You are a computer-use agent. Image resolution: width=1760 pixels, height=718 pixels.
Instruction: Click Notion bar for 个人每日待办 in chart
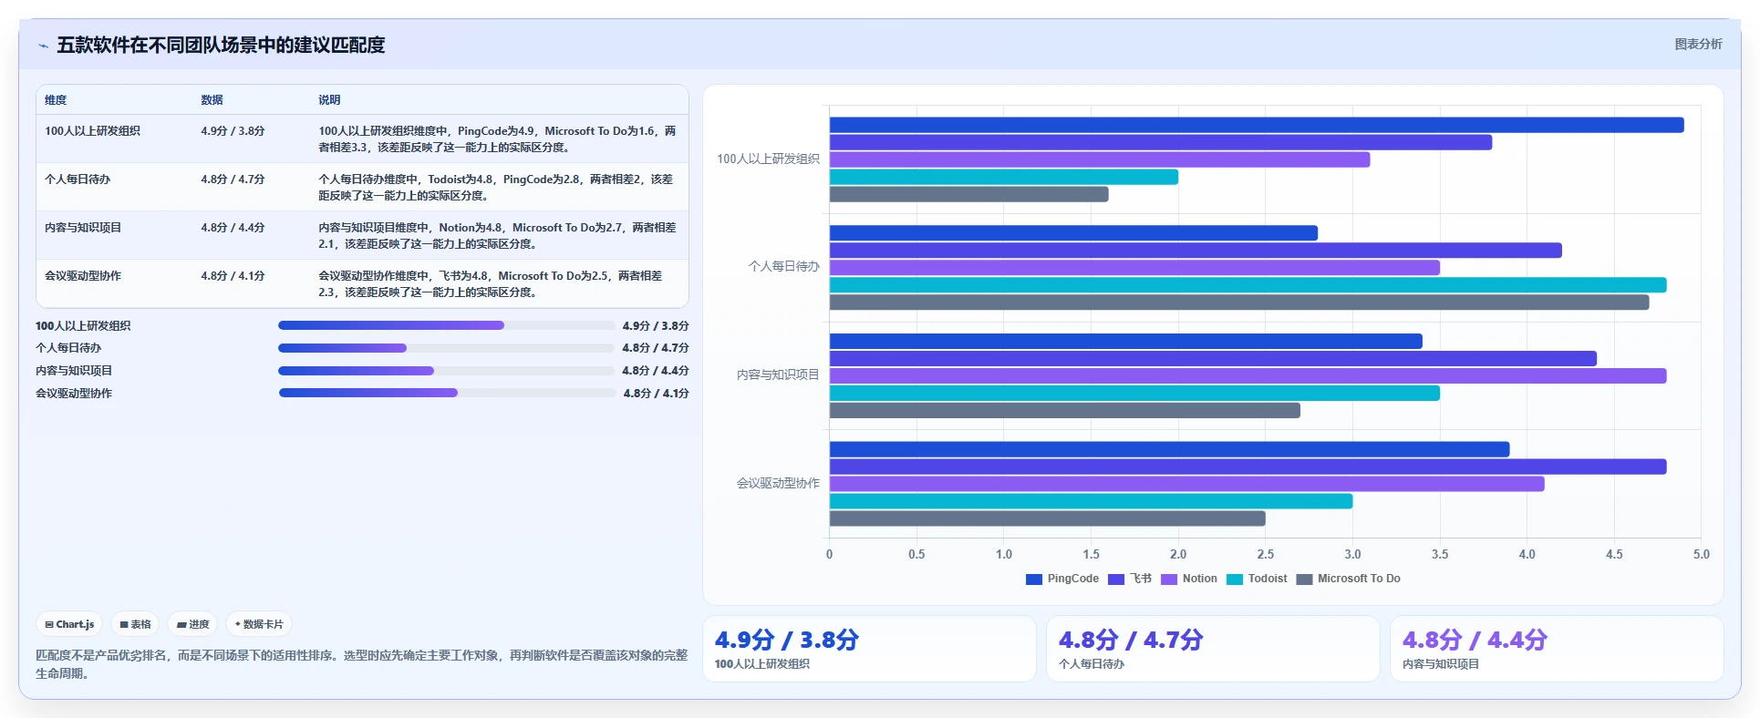[1134, 268]
